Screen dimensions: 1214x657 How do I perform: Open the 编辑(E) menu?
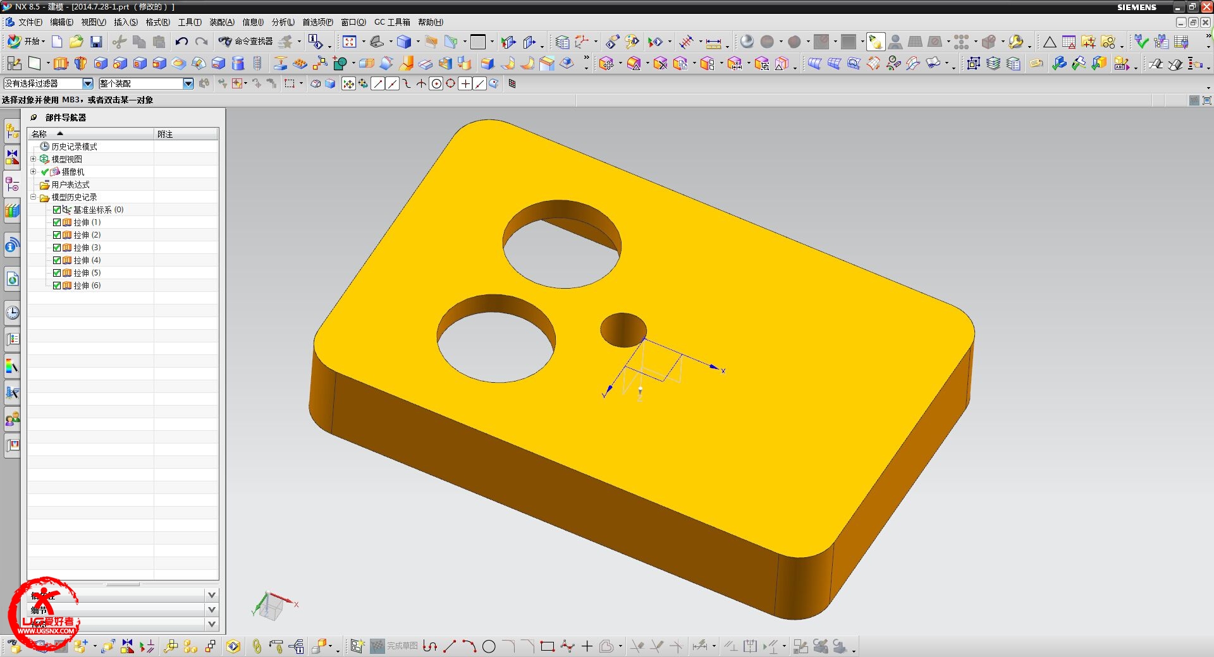[61, 22]
